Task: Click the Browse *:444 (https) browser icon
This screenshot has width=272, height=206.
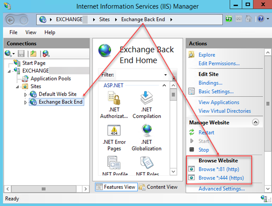Action: coord(192,178)
